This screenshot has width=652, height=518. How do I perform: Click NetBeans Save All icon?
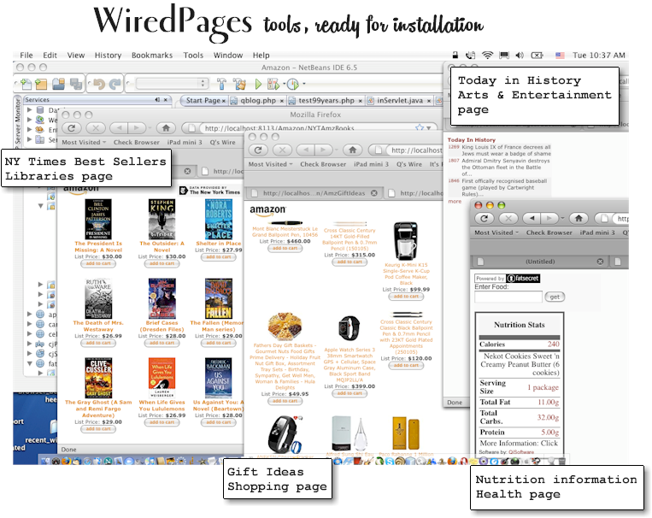[76, 84]
